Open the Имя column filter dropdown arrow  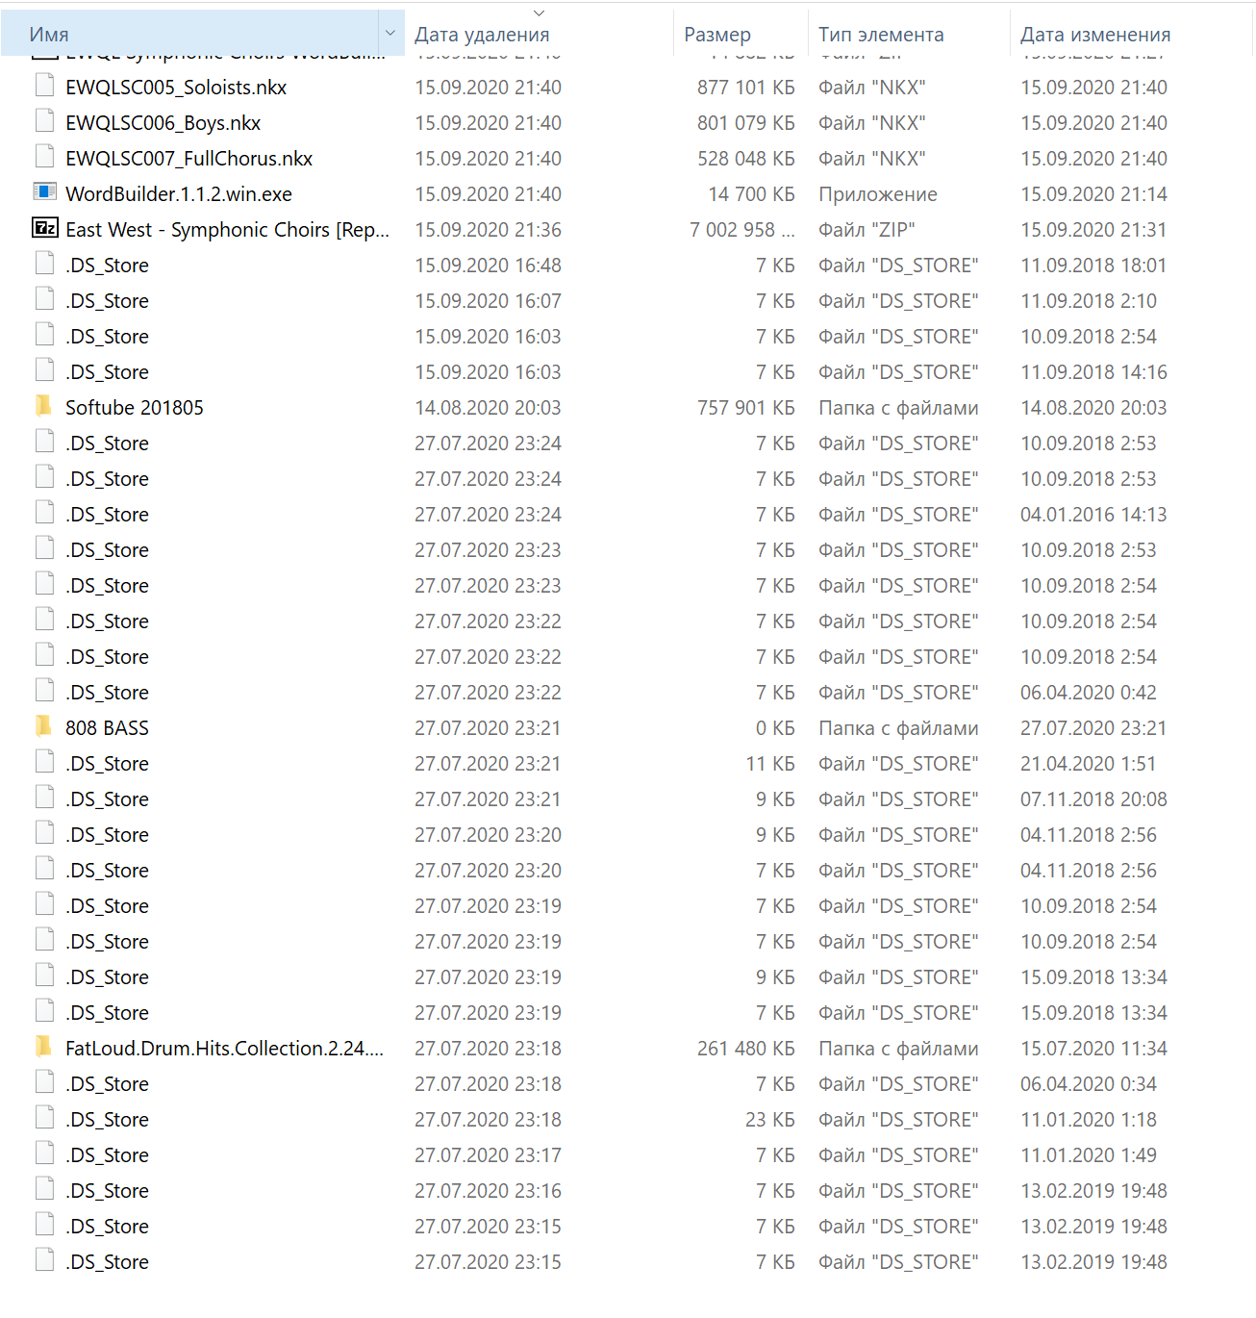(390, 34)
